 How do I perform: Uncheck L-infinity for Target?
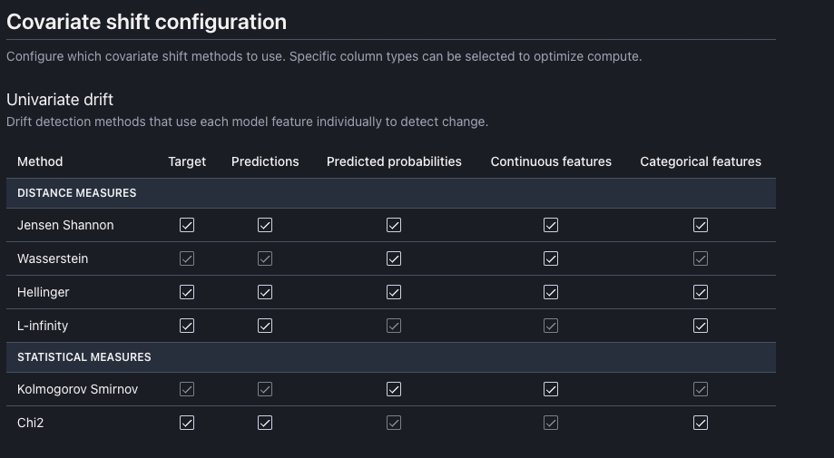click(187, 326)
